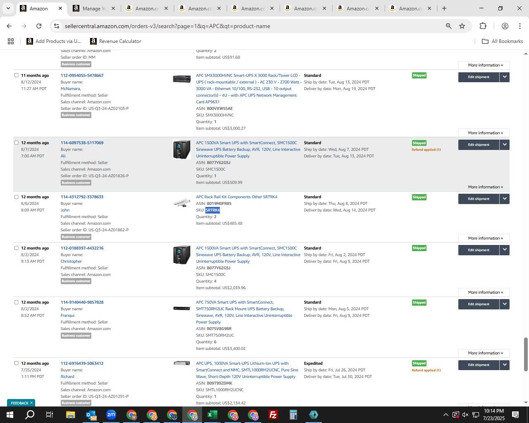This screenshot has width=529, height=423.
Task: Click the browser back arrow
Action: click(9, 26)
